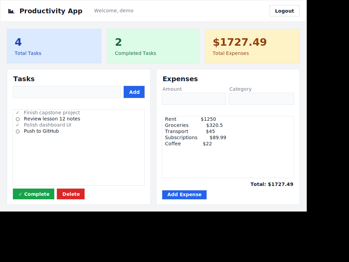Click circle marker beside Review lesson 12 notes

tap(18, 119)
